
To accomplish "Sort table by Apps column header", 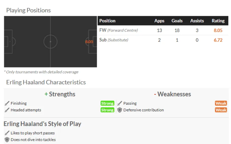I will pyautogui.click(x=159, y=21).
